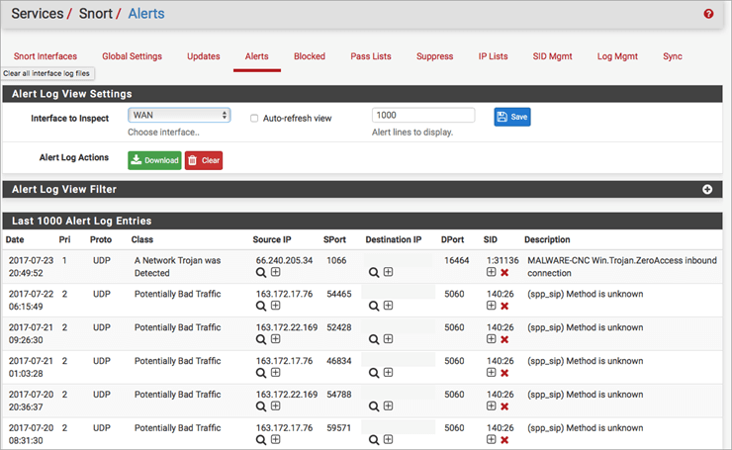Viewport: 732px width, 450px height.
Task: Resolve source IP in the 20:36:37 row
Action: (x=261, y=407)
